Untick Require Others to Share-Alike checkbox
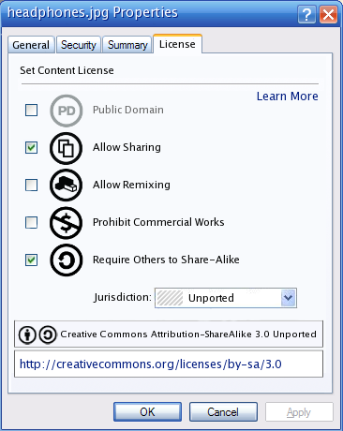Screen dimensions: 343x431 31,260
